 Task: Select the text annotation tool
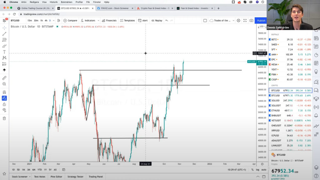pyautogui.click(x=4, y=52)
